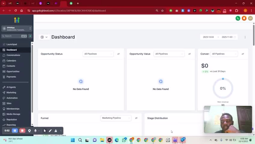Click the browser address bar URL
255x144 pixels.
[69, 11]
